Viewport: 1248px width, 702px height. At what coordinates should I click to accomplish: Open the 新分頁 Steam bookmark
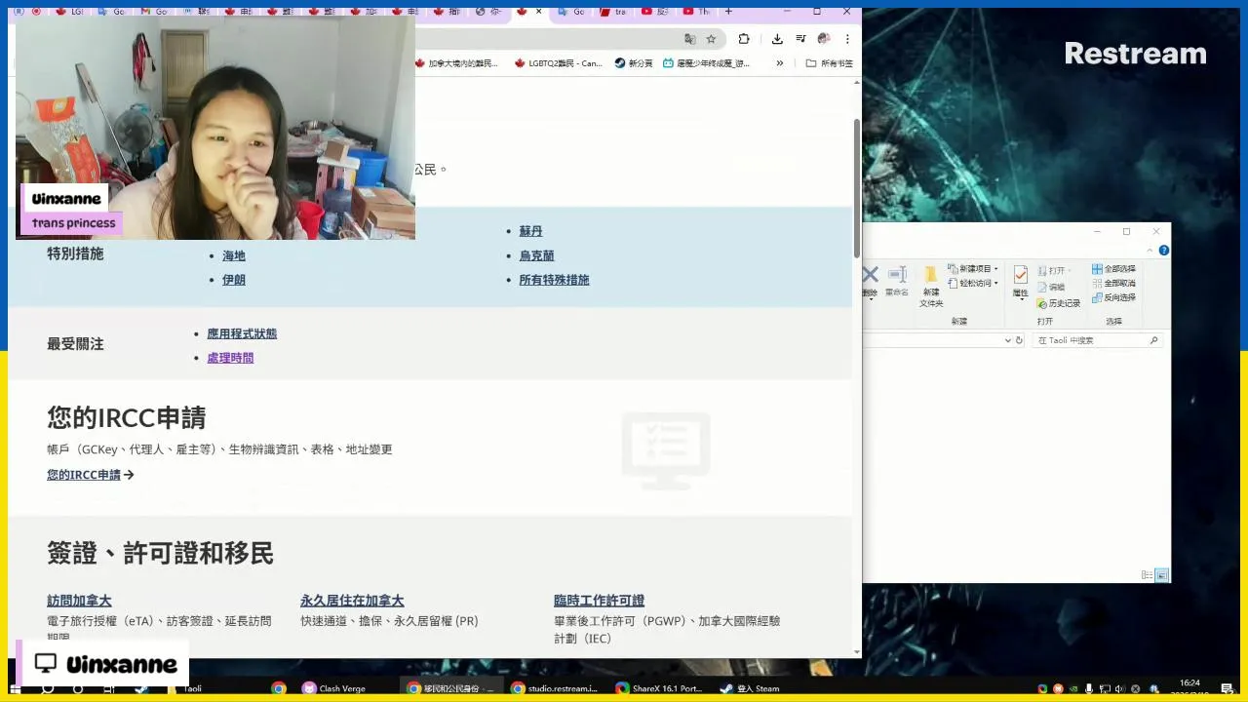click(634, 63)
